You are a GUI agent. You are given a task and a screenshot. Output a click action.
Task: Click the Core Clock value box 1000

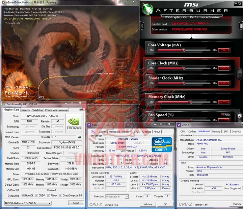click(224, 68)
